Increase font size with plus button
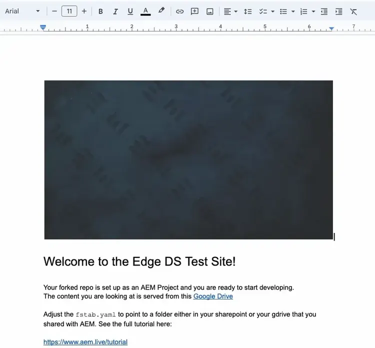 pos(84,11)
